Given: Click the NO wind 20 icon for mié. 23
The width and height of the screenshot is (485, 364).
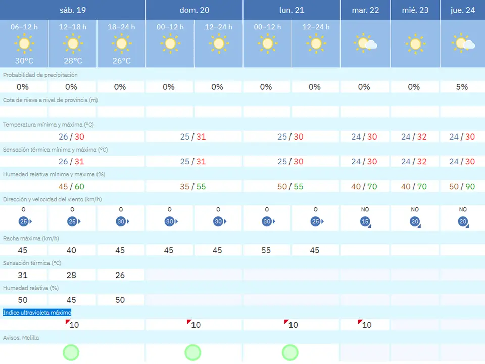Looking at the screenshot, I should tap(415, 222).
